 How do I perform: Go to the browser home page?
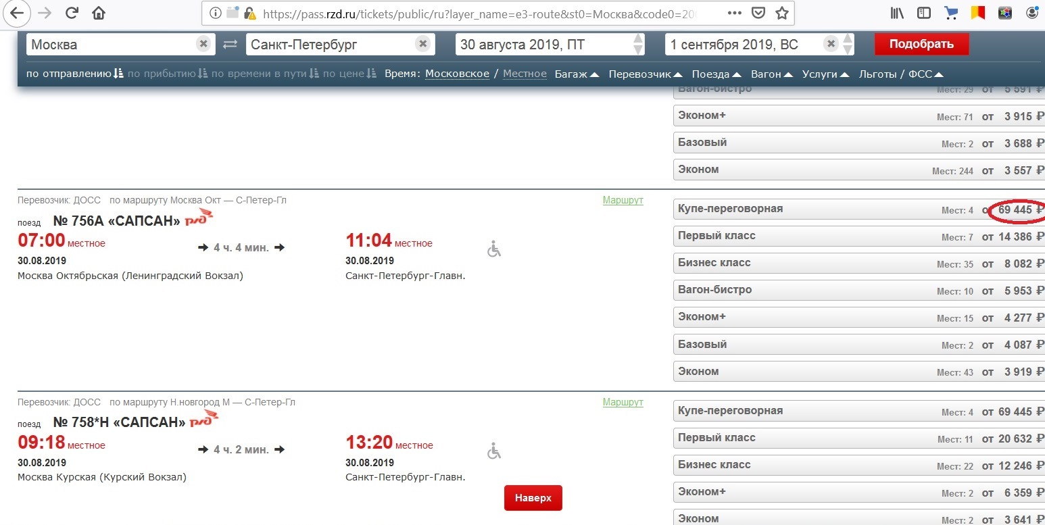pos(99,13)
